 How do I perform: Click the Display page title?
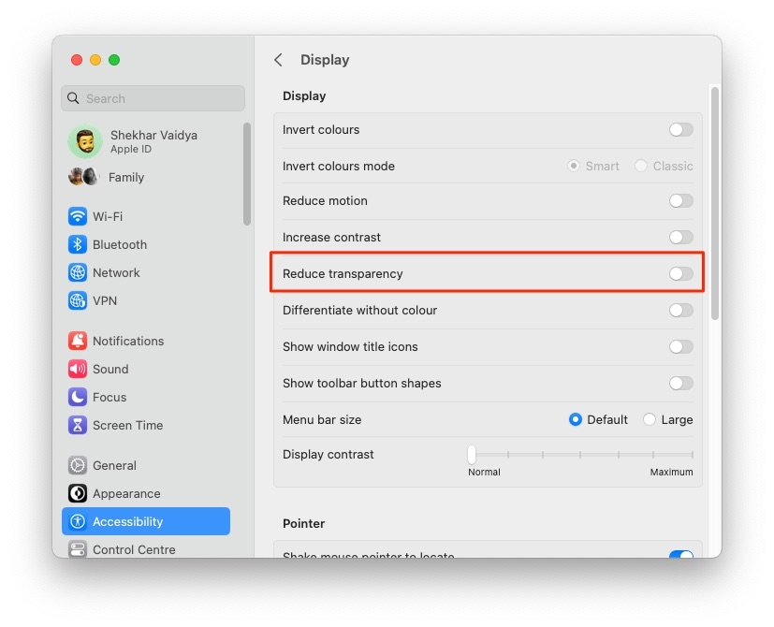click(x=325, y=60)
